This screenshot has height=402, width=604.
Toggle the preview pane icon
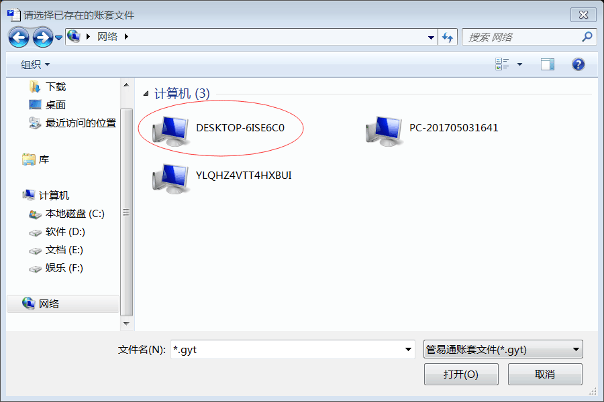point(547,64)
